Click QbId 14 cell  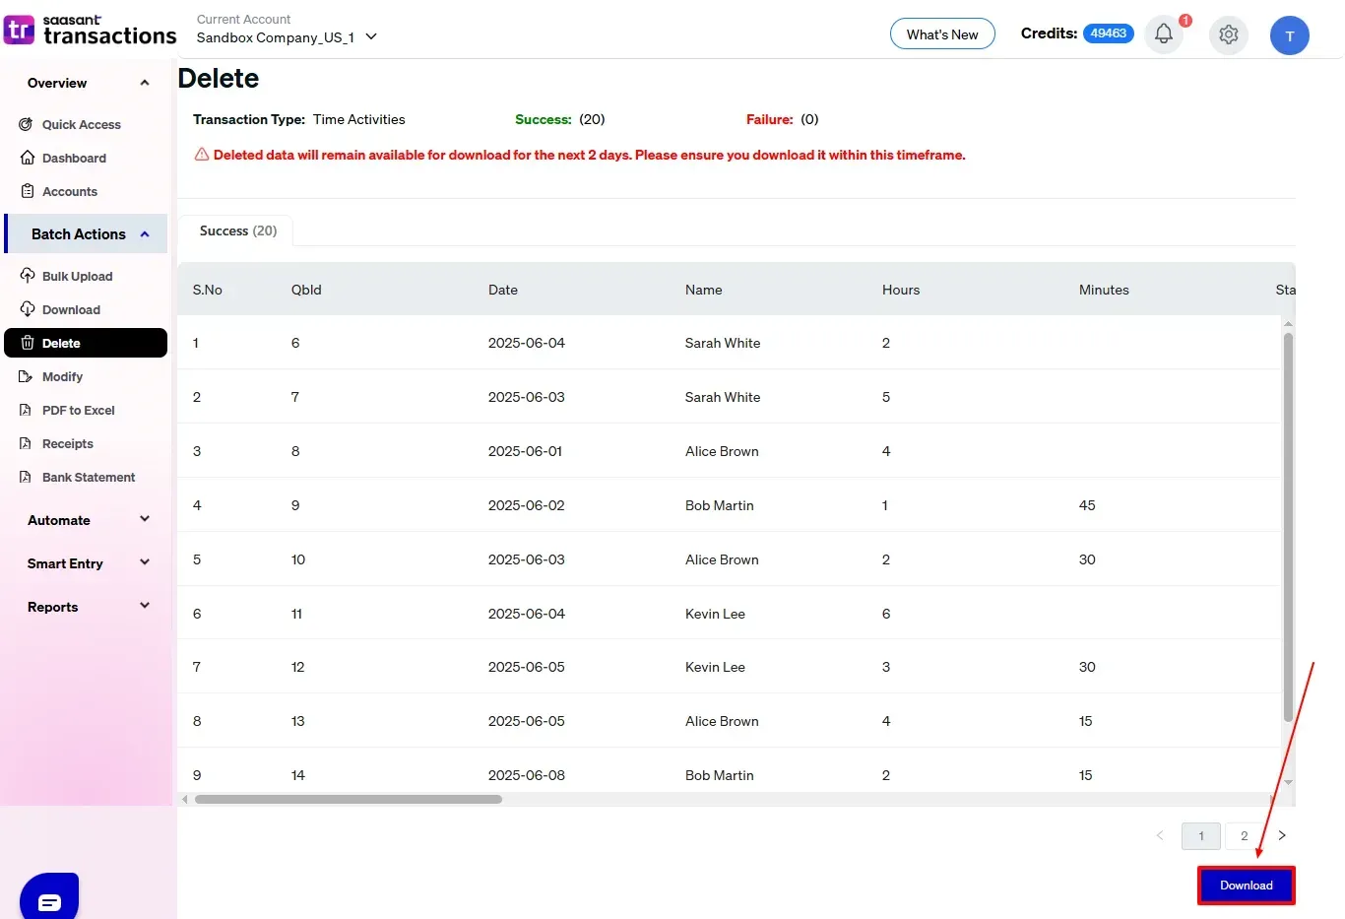click(x=298, y=775)
